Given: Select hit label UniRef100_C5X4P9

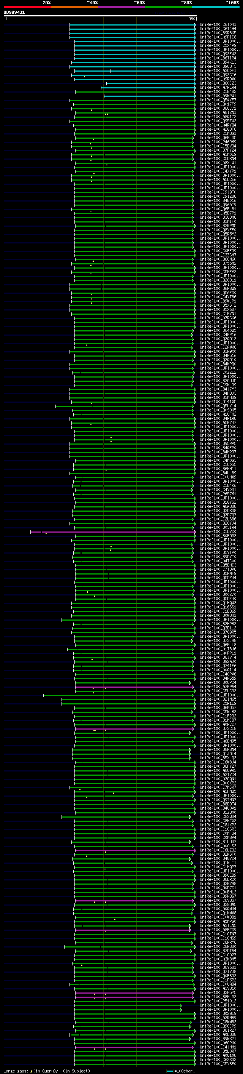Looking at the screenshot, I should [218, 45].
